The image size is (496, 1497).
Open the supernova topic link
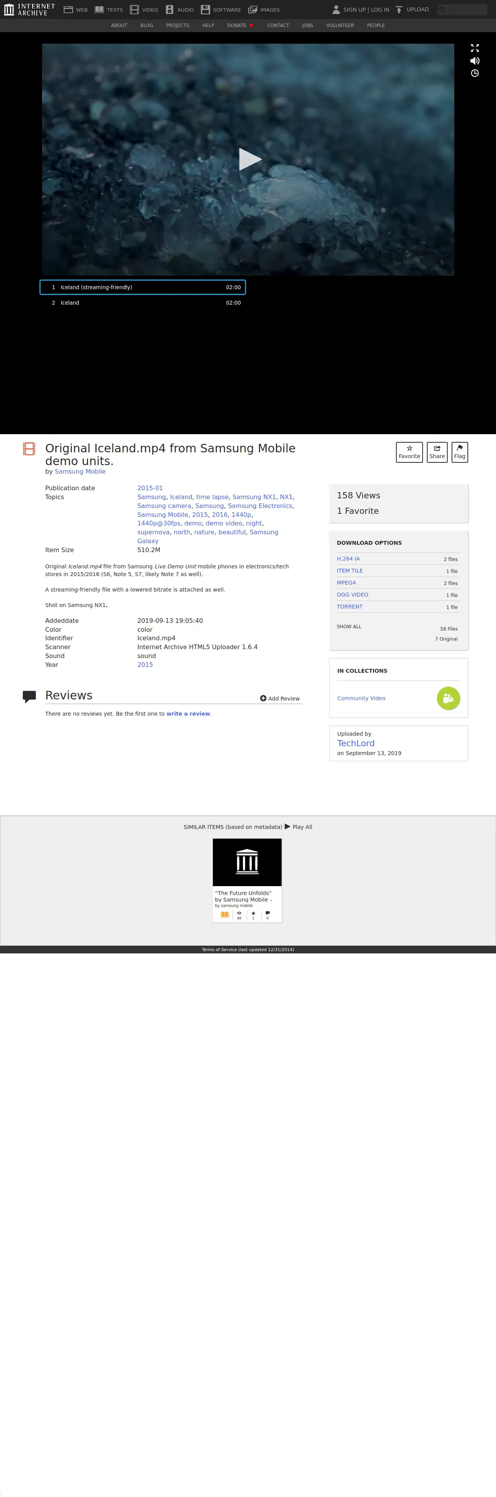pos(153,532)
